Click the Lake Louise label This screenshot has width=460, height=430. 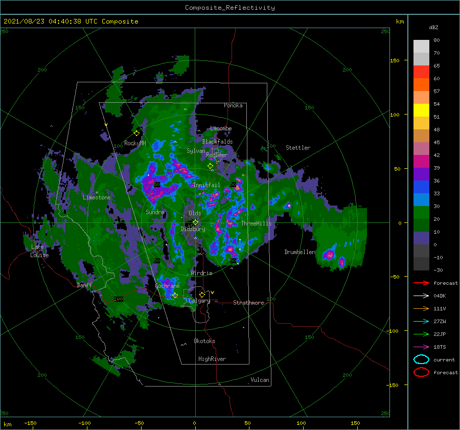pyautogui.click(x=39, y=251)
